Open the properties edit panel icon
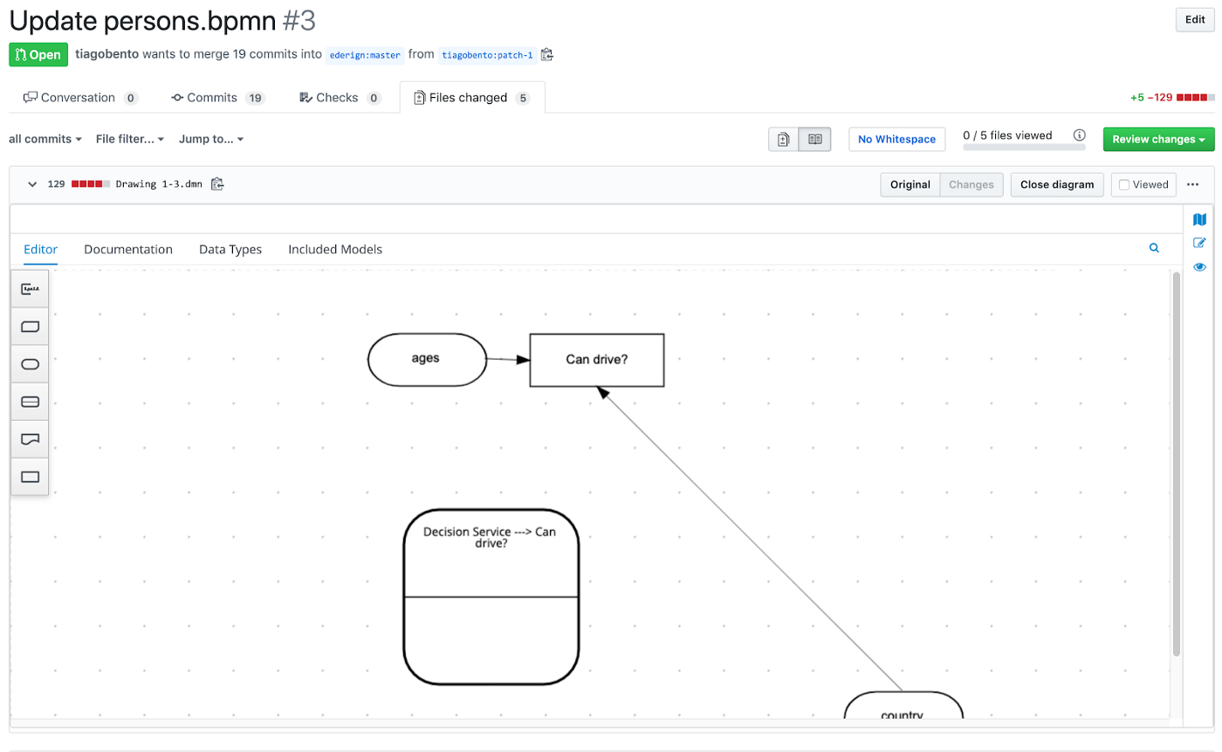Viewport: 1222px width, 752px height. coord(1199,243)
